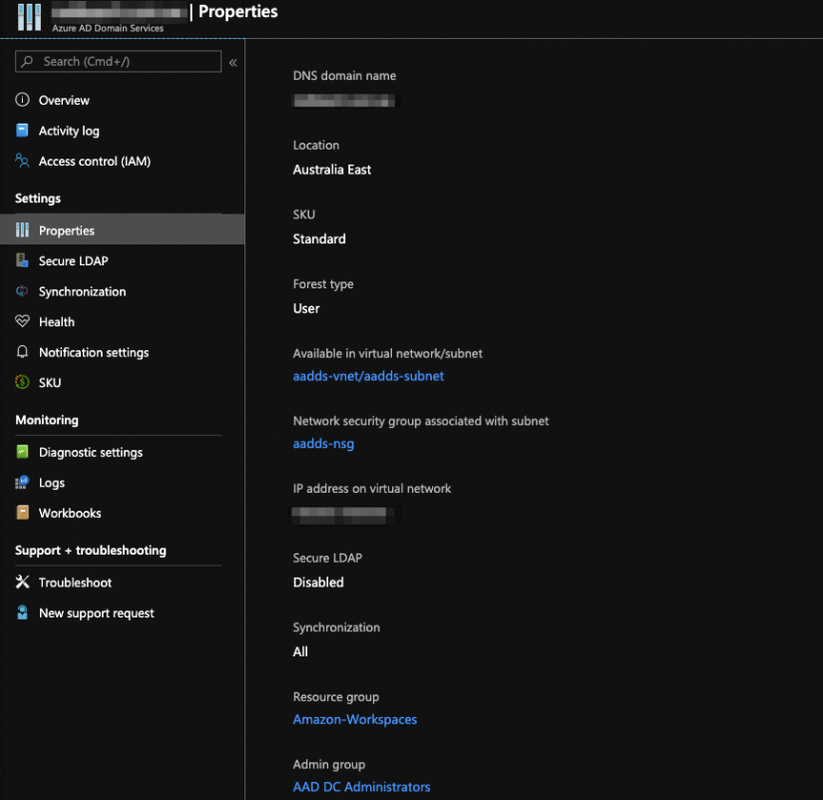Click the Forest type label
The width and height of the screenshot is (823, 800).
pos(323,284)
